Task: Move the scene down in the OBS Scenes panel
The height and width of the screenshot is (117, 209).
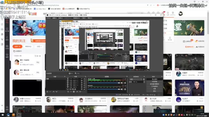Action: tap(56, 92)
